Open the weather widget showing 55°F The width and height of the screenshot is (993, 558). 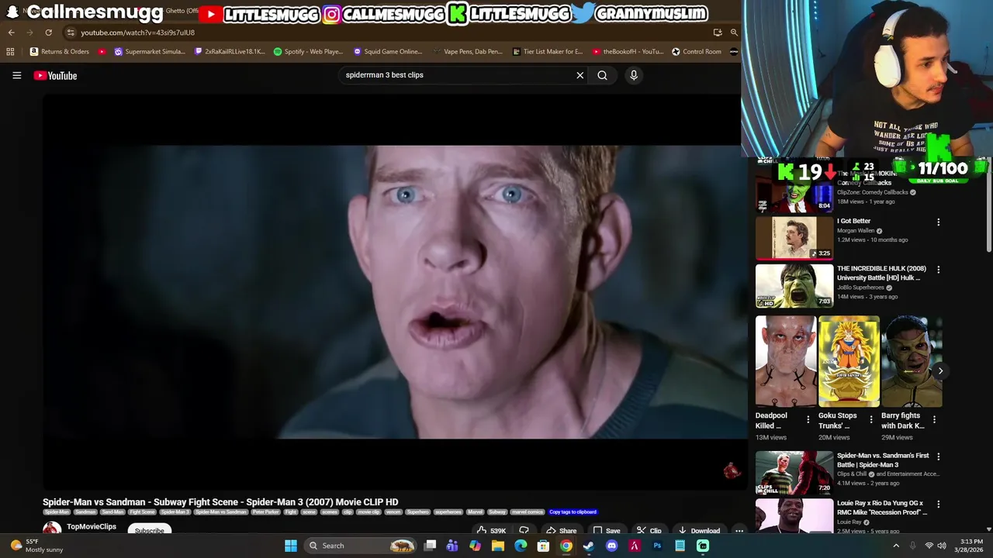(x=37, y=546)
